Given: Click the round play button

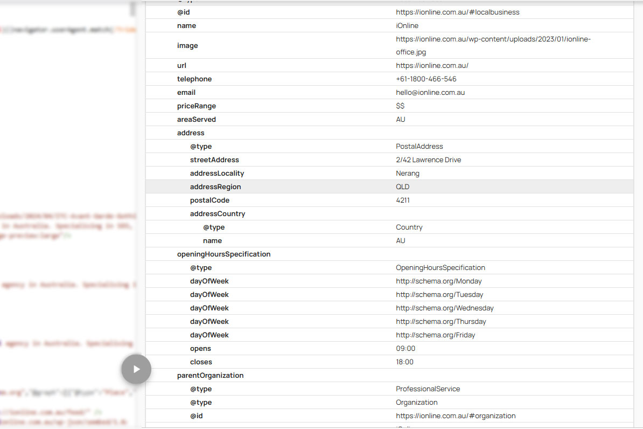Looking at the screenshot, I should tap(136, 369).
